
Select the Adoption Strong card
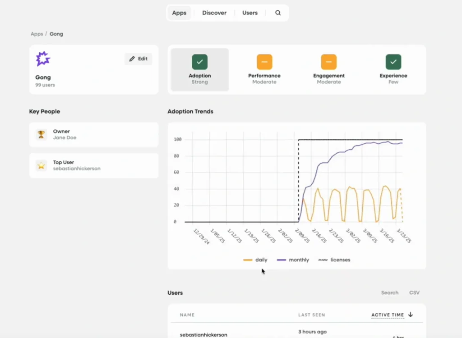pyautogui.click(x=200, y=70)
